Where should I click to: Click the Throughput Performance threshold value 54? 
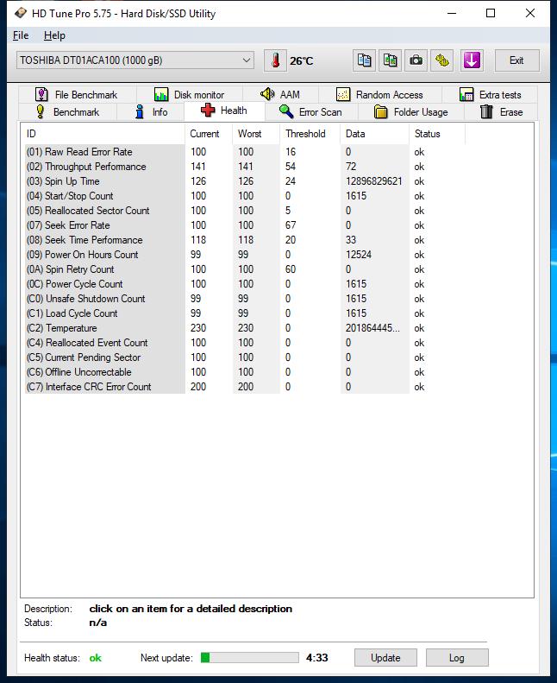291,167
